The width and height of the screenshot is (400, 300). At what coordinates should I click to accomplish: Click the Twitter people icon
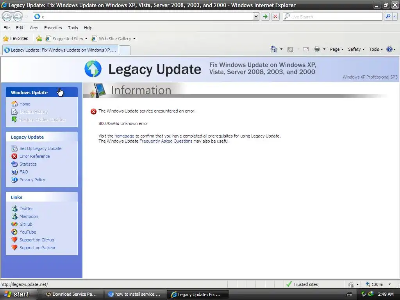(14, 209)
